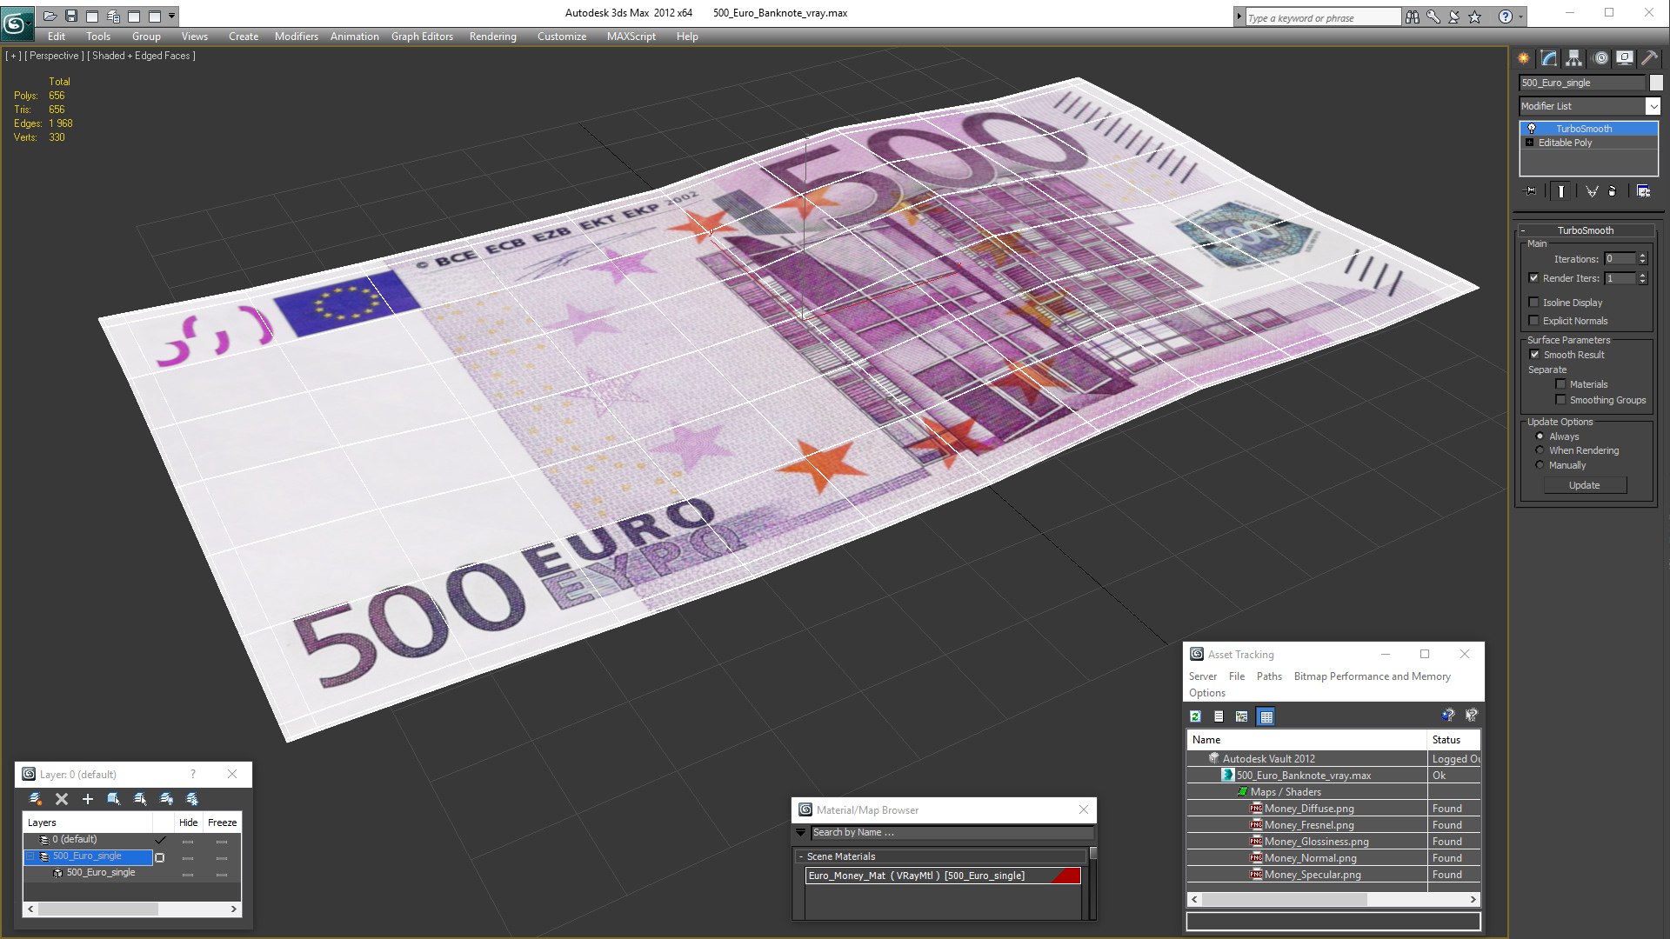Open the Modifier List dropdown

point(1653,106)
